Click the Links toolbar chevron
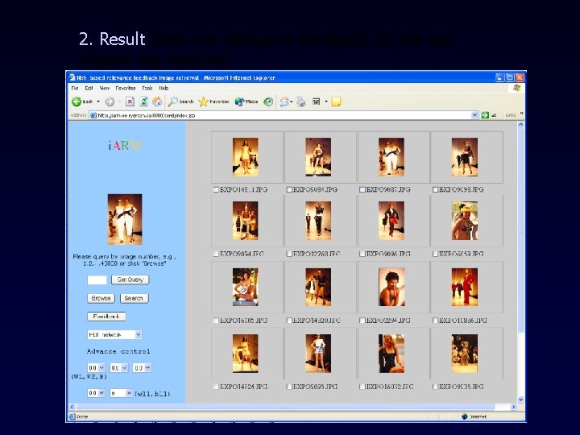This screenshot has width=580, height=435. click(521, 114)
